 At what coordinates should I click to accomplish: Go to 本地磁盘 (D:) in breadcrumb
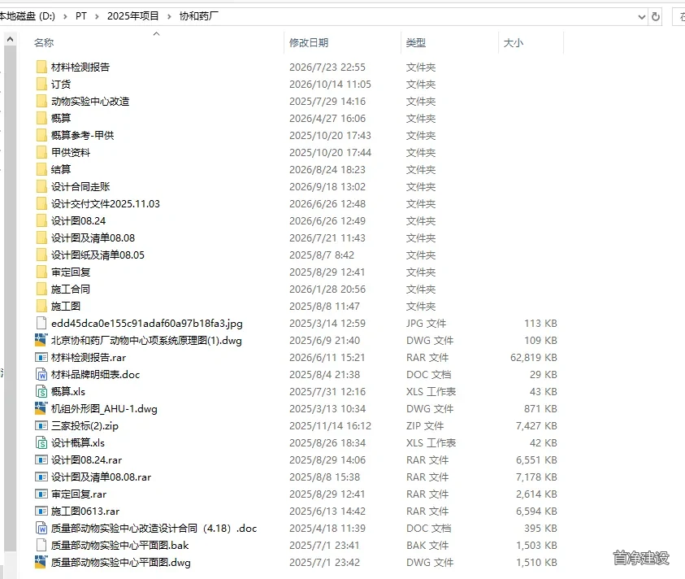(x=28, y=16)
